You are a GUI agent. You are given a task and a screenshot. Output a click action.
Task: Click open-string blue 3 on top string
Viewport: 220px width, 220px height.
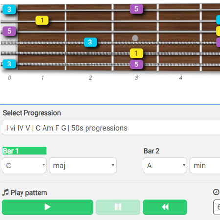click(x=9, y=9)
